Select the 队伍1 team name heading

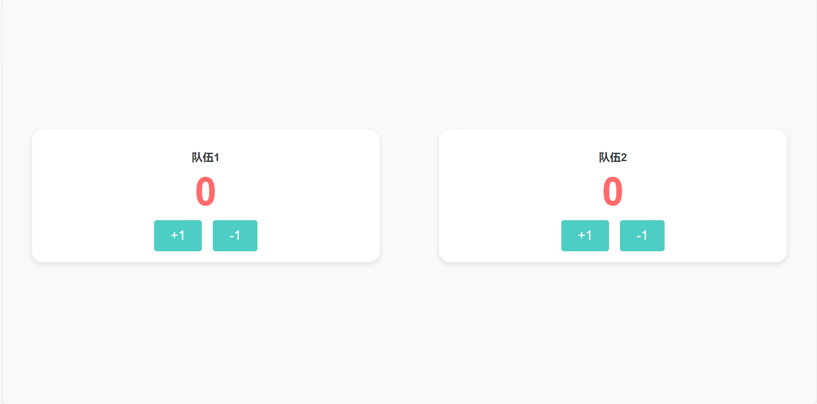[205, 158]
